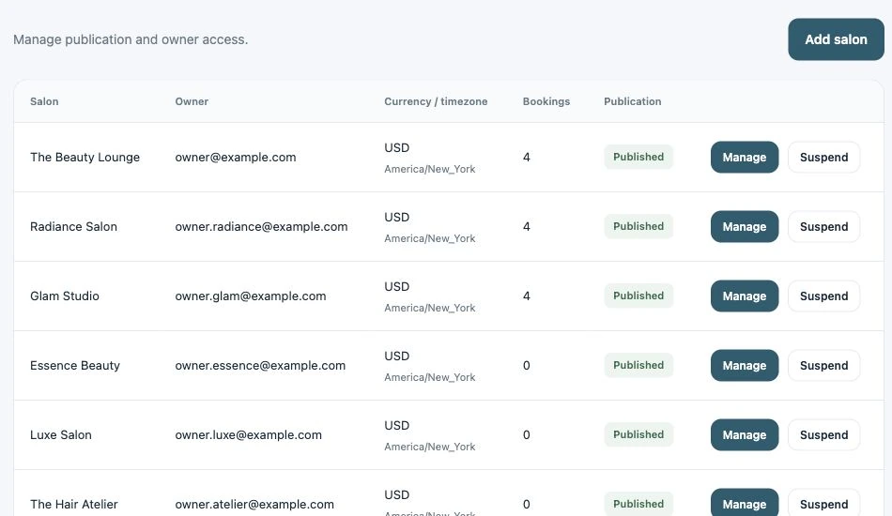Click the Publication column header

[633, 101]
